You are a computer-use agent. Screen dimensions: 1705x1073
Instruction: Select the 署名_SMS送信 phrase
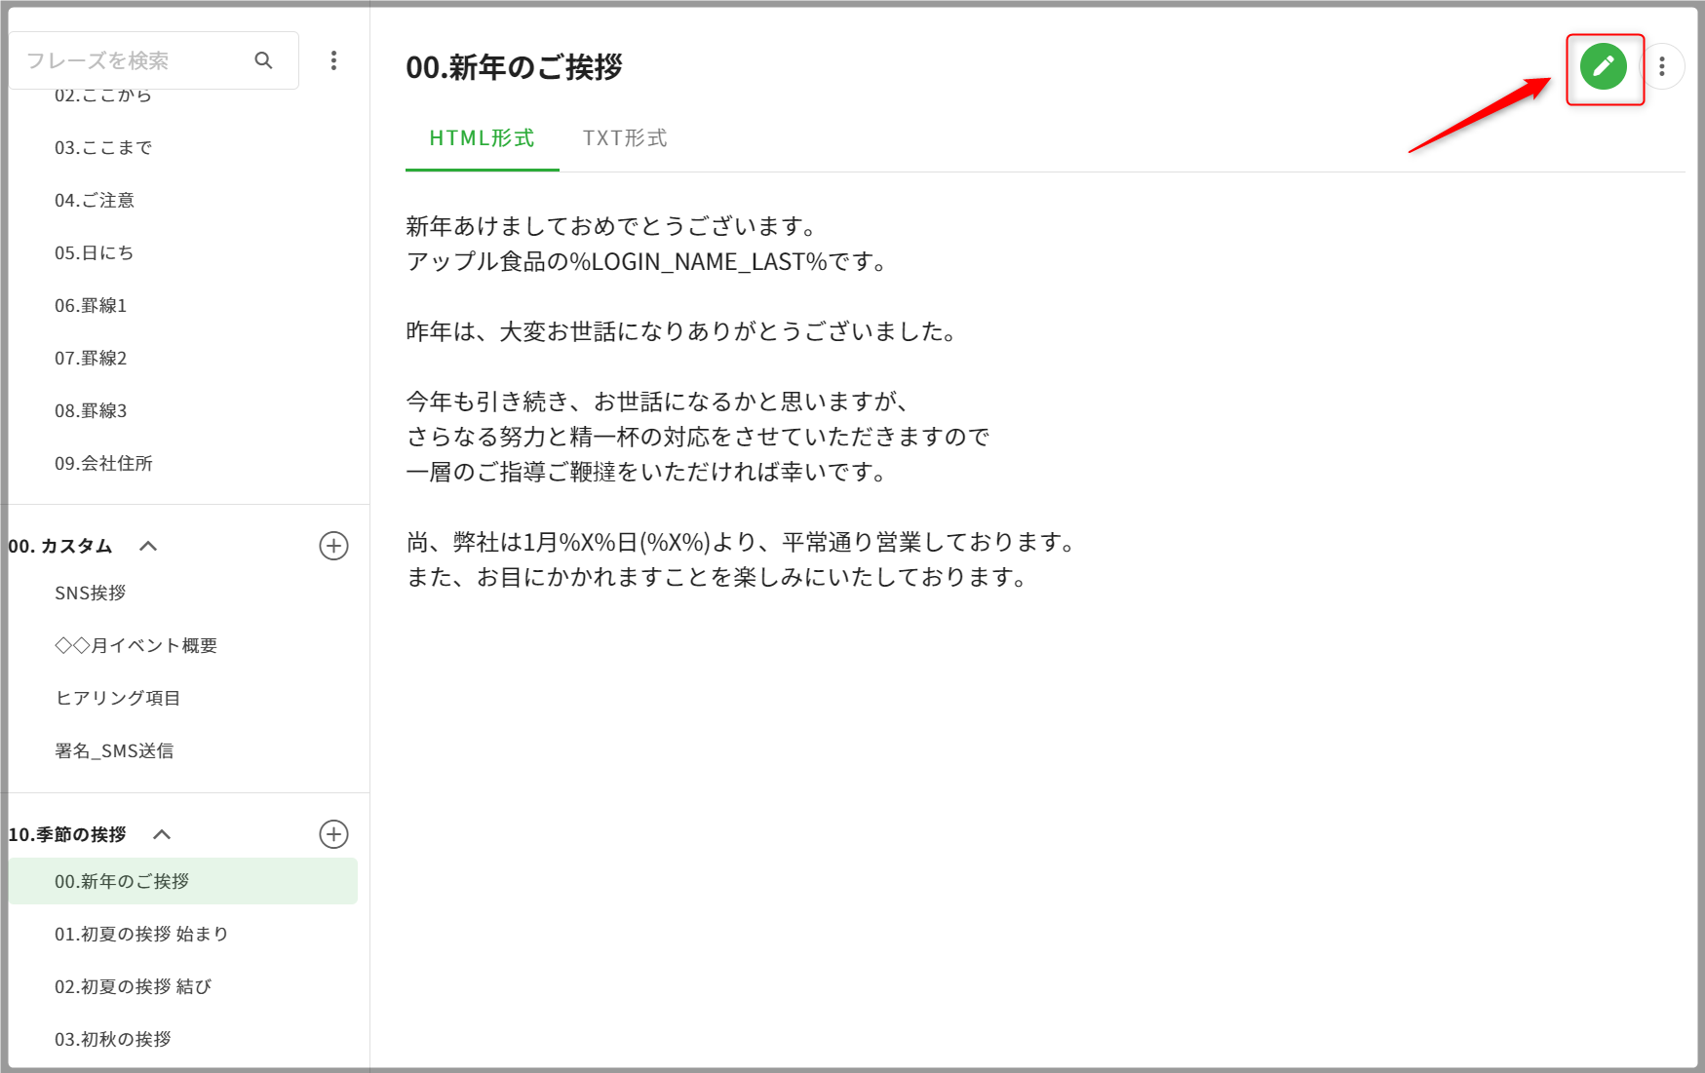(x=114, y=750)
